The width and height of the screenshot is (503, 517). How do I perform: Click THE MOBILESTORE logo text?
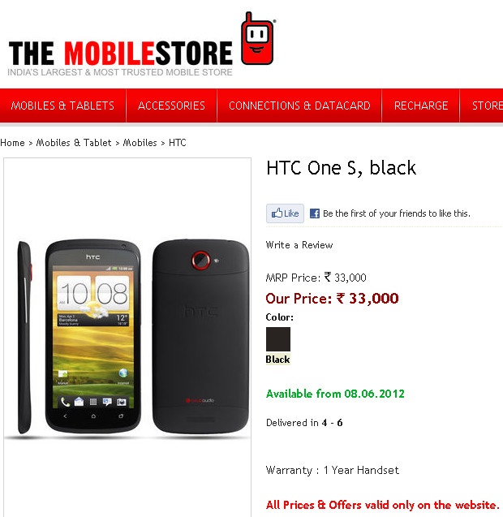121,53
